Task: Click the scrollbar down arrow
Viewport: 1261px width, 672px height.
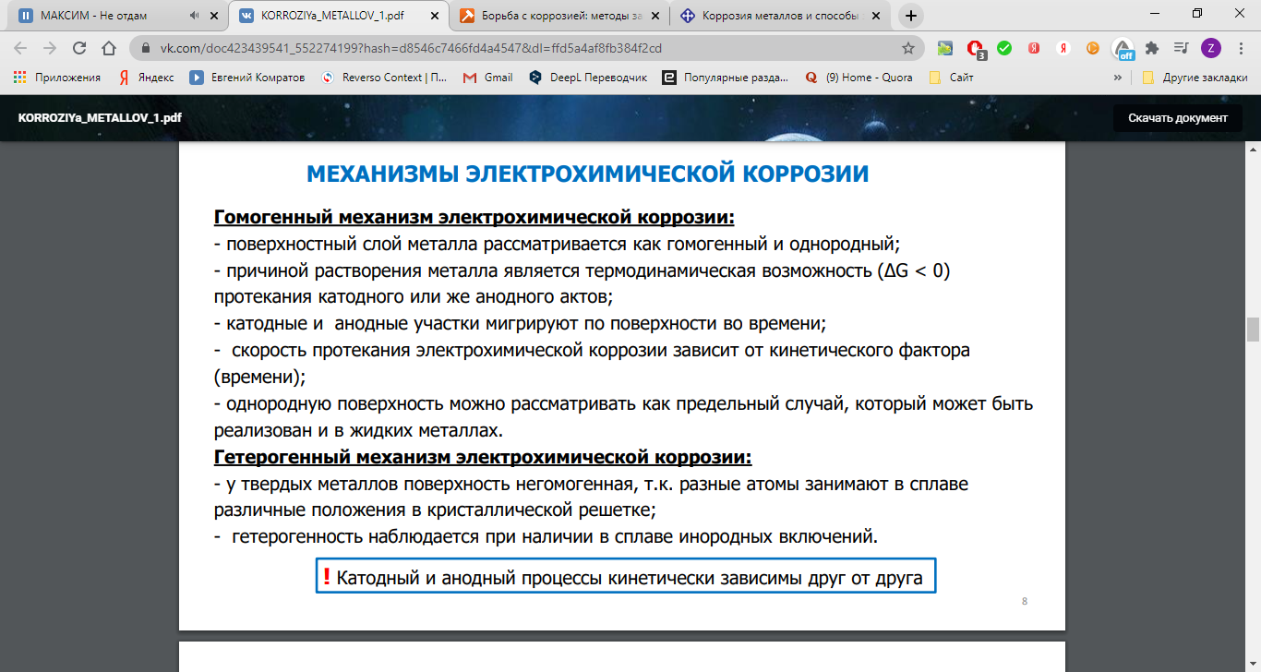Action: pos(1253,665)
